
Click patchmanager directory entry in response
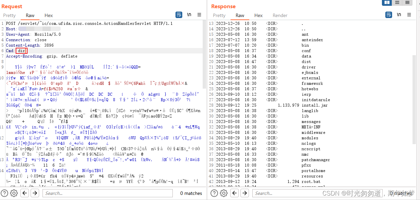(316, 160)
